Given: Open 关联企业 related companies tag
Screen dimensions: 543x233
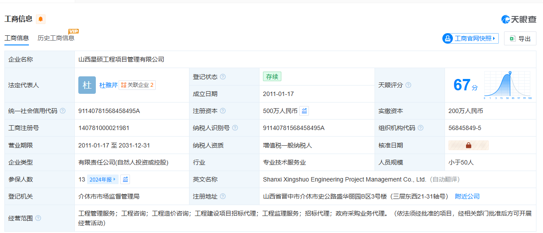Looking at the screenshot, I should pos(137,85).
